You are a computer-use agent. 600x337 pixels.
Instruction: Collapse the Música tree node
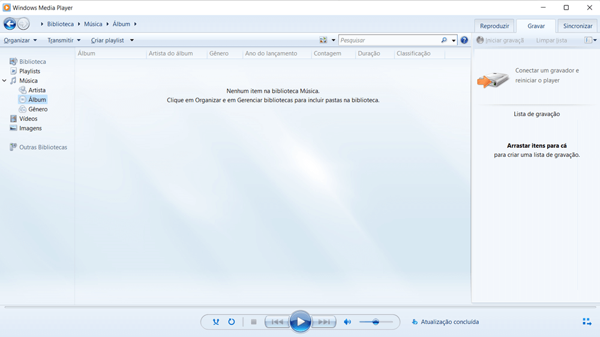click(4, 81)
